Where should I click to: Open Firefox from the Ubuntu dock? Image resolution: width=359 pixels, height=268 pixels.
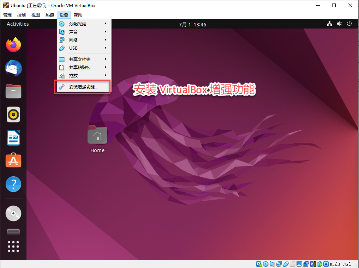click(13, 45)
